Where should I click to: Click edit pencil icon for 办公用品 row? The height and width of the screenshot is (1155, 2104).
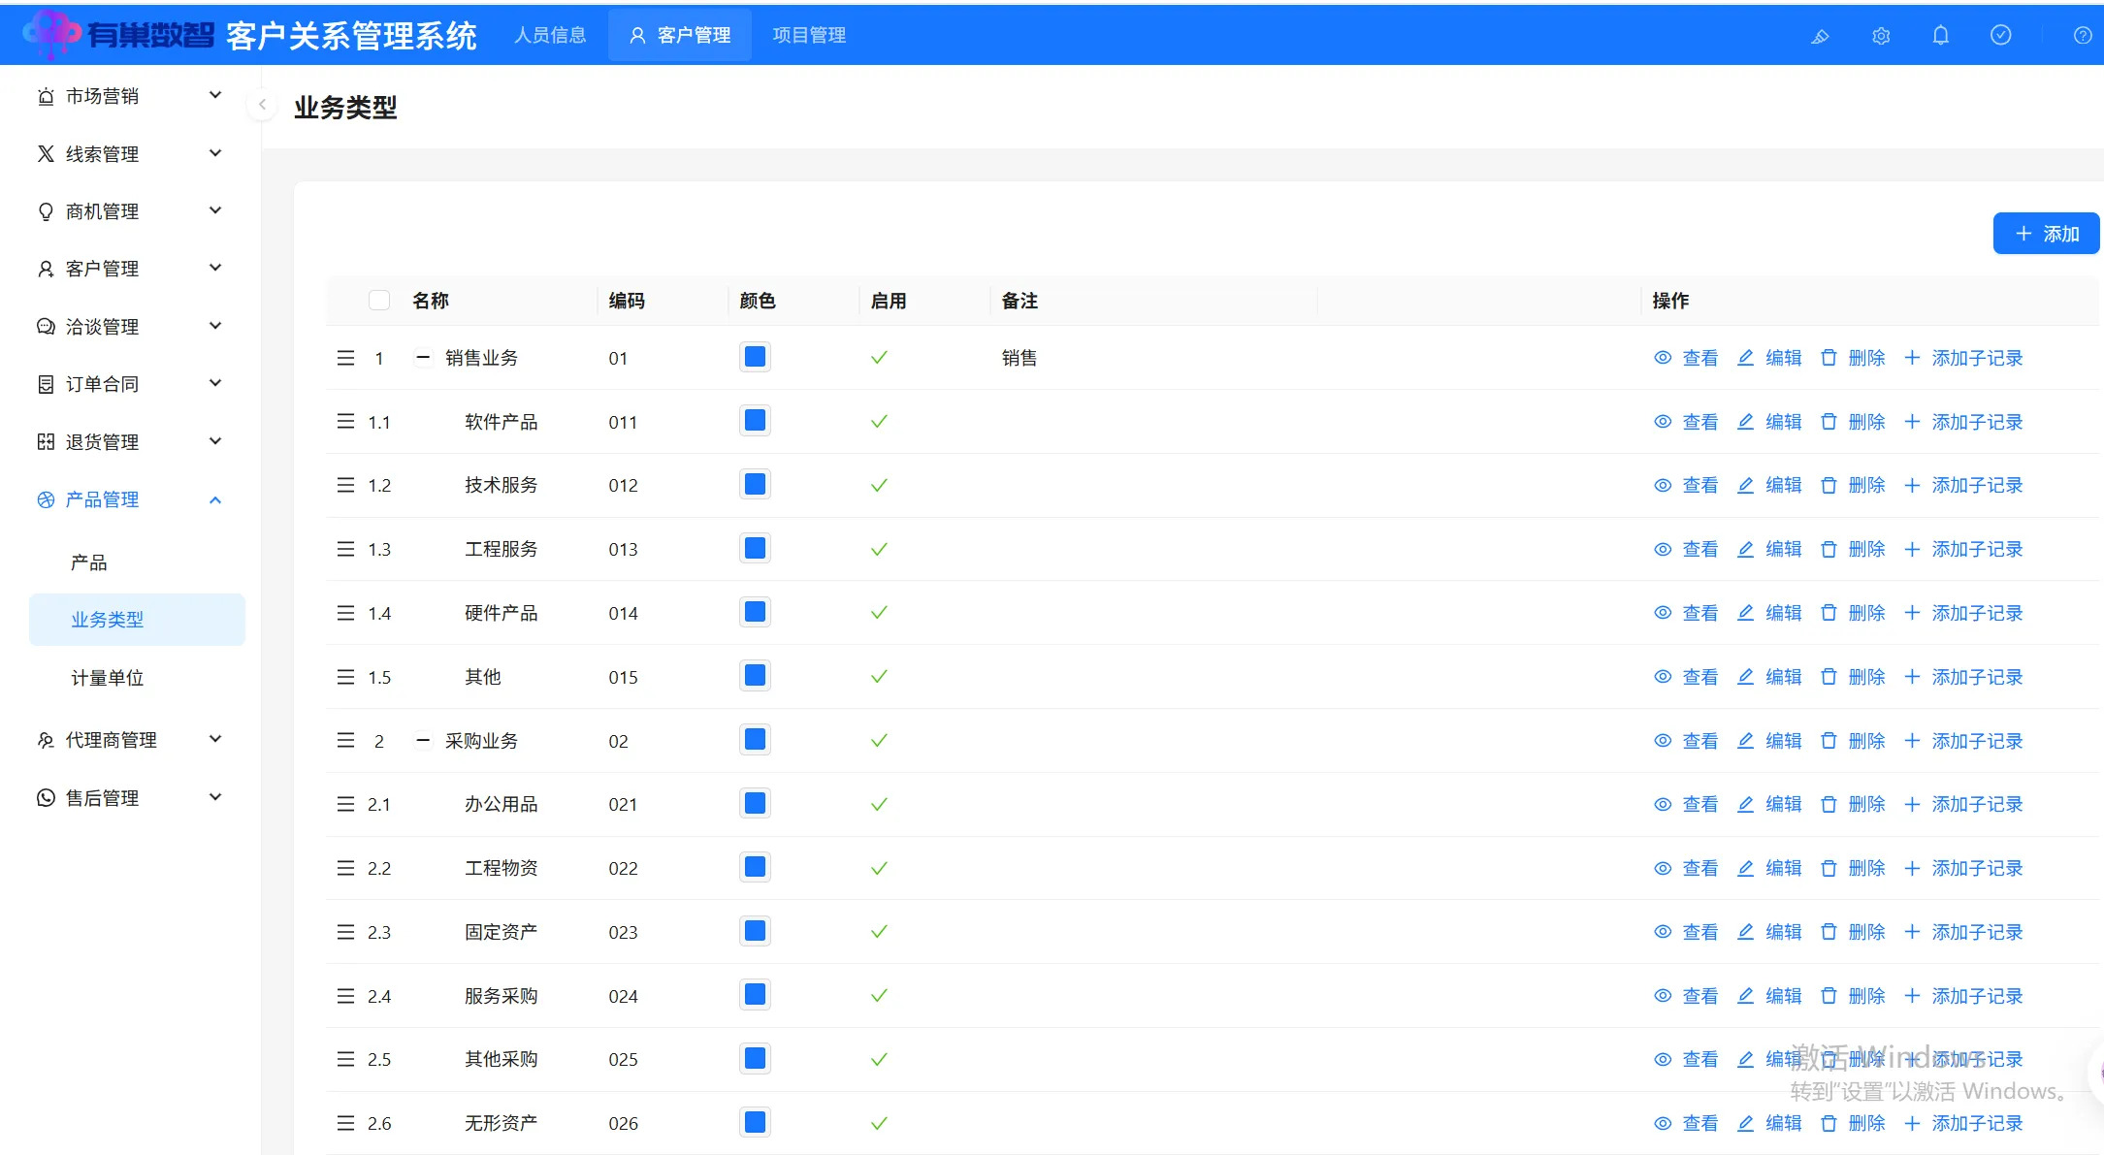click(1745, 804)
